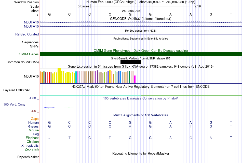The height and width of the screenshot is (163, 242).
Task: Click the 'RefSeq genes from NCBI' title
Action: tap(141, 31)
